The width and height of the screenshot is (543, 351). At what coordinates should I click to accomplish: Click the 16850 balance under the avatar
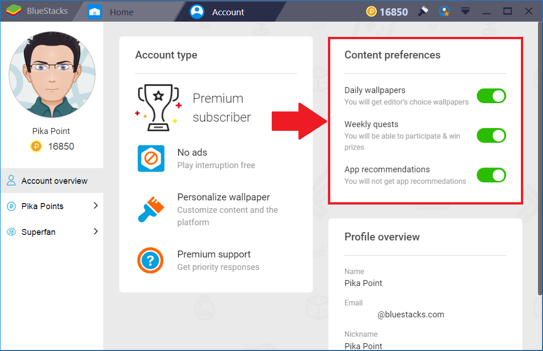[61, 146]
